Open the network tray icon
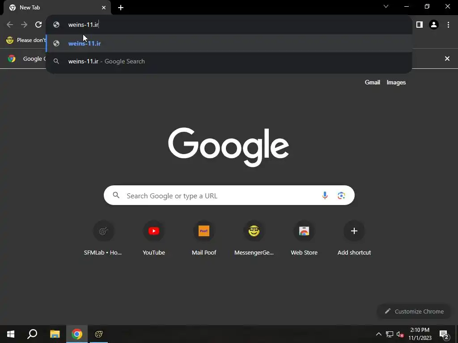This screenshot has height=343, width=458. (x=390, y=334)
